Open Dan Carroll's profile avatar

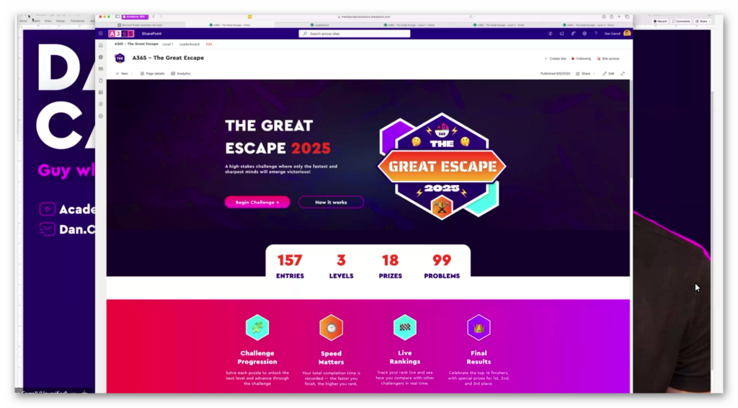tap(627, 33)
